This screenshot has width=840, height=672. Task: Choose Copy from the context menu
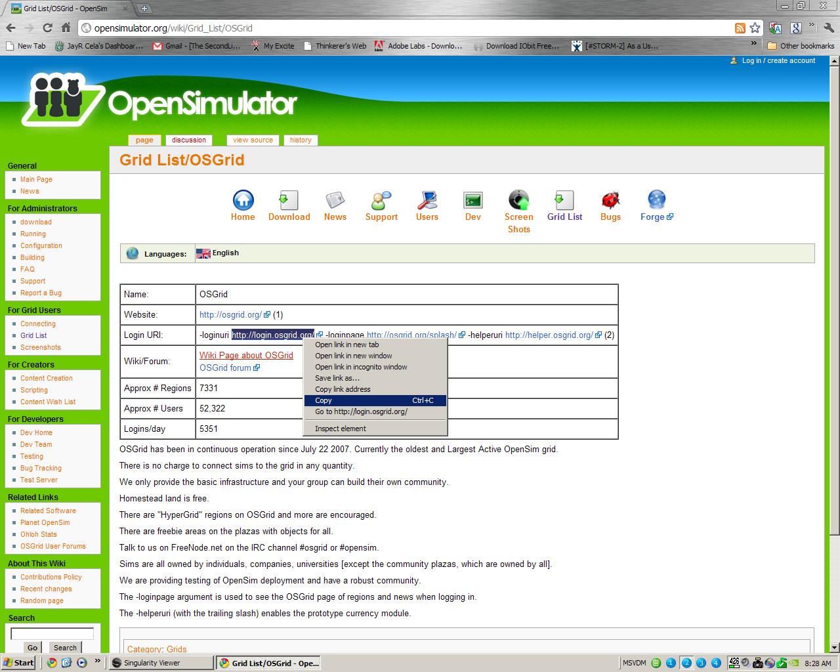(324, 400)
